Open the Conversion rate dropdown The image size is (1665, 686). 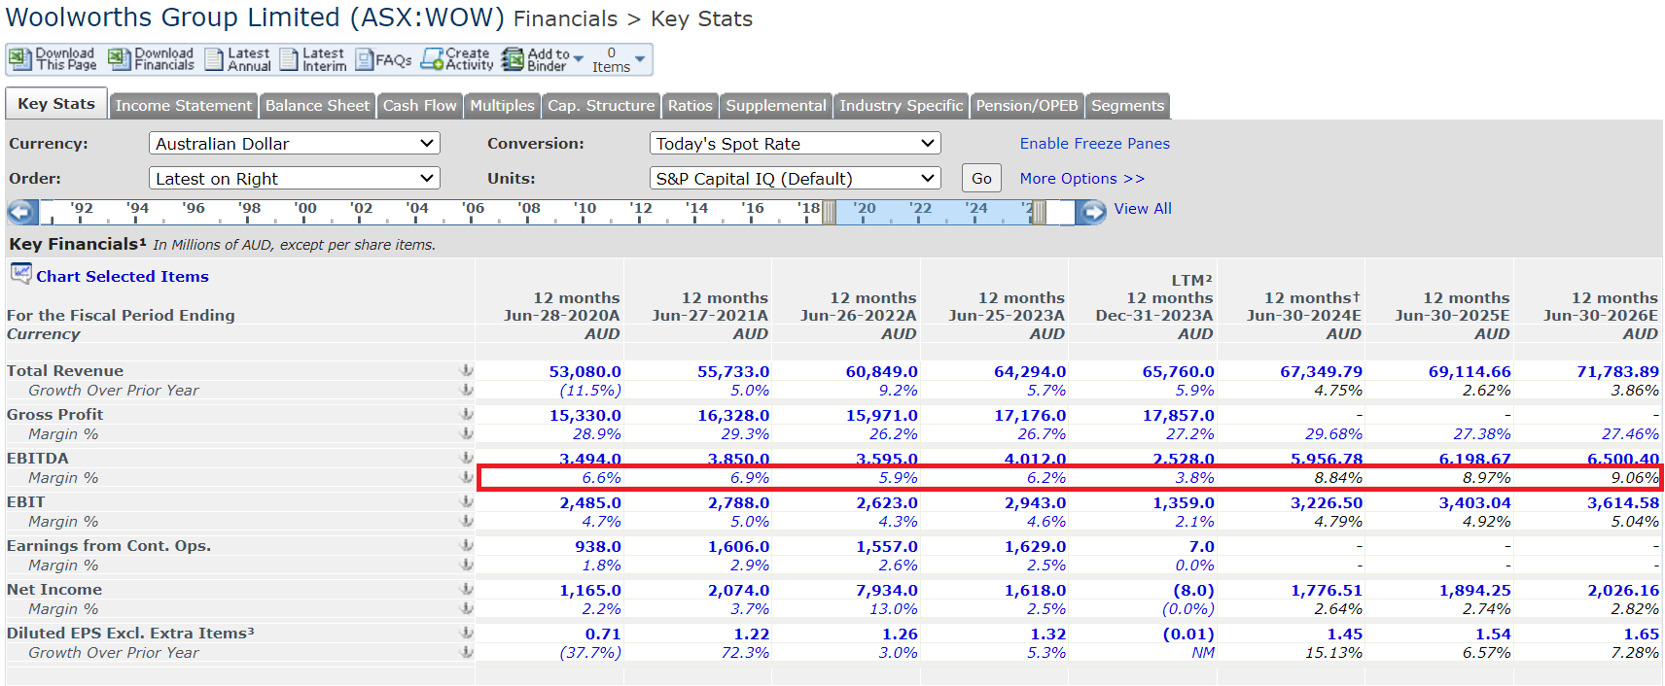(795, 144)
